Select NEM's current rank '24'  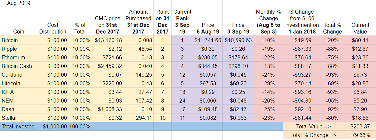point(182,101)
